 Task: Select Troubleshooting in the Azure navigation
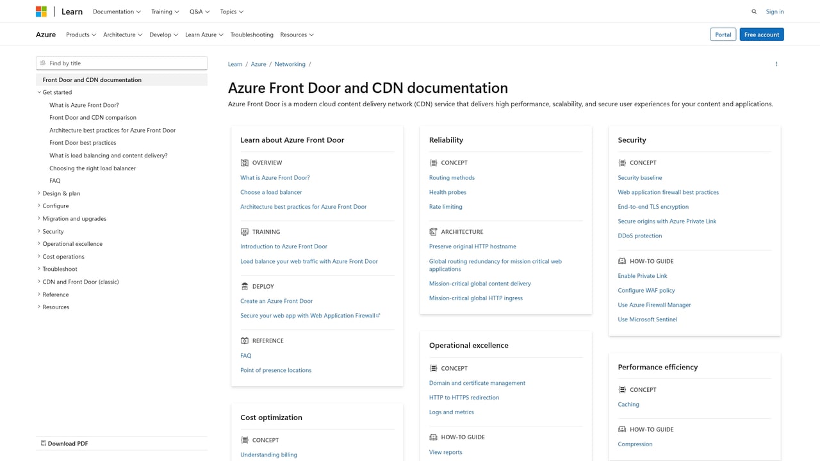click(252, 35)
